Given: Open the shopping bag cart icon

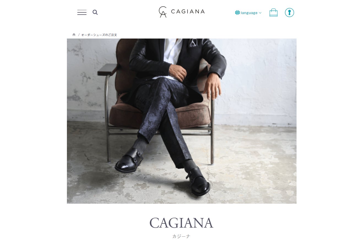Looking at the screenshot, I should pyautogui.click(x=273, y=12).
